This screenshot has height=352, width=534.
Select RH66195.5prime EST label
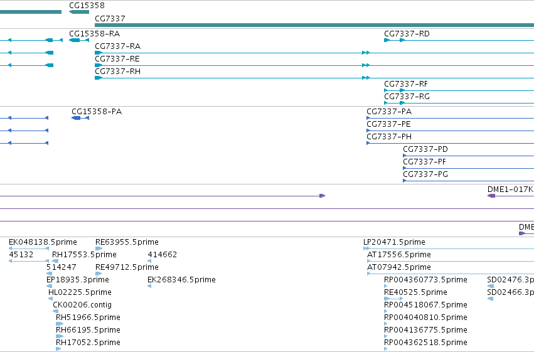click(x=88, y=330)
